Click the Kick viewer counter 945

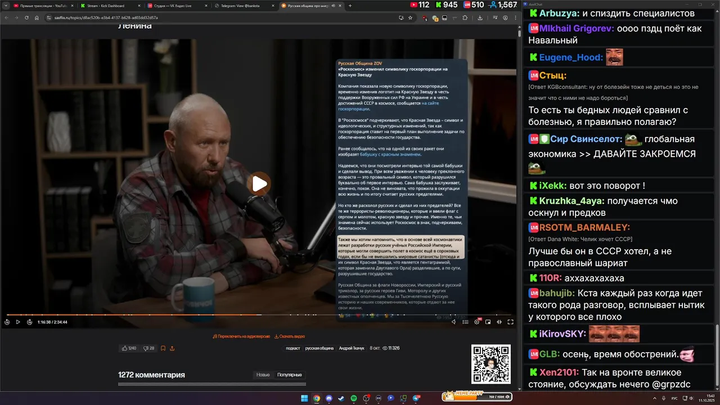click(445, 5)
